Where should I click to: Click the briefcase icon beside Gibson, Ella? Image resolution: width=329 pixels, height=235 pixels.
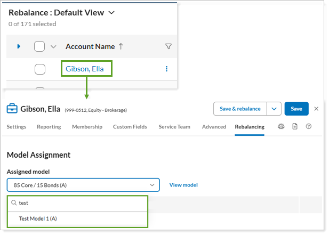pos(12,109)
